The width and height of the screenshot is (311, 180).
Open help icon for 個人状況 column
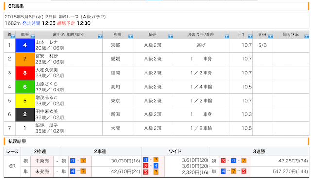(307, 36)
